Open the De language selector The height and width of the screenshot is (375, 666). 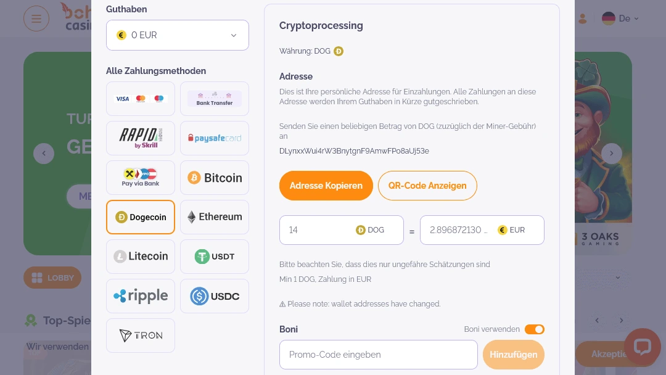[x=620, y=19]
